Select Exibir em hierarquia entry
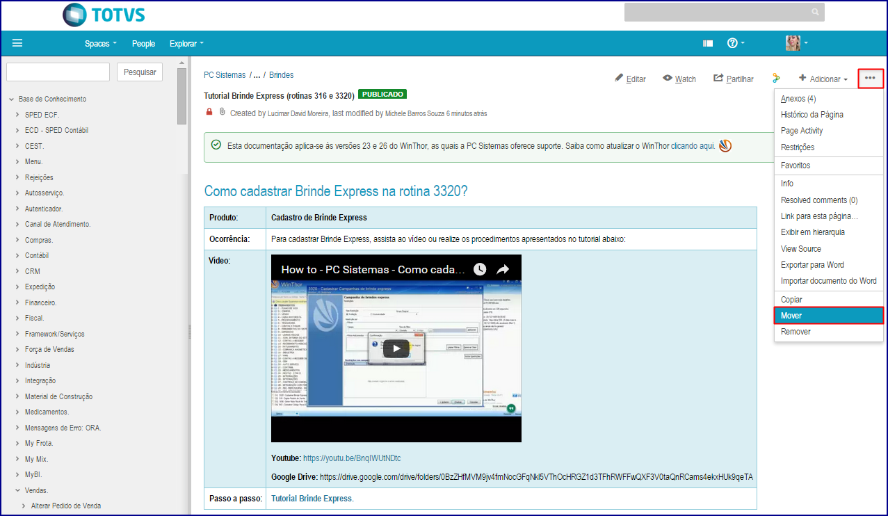The height and width of the screenshot is (516, 888). point(828,232)
